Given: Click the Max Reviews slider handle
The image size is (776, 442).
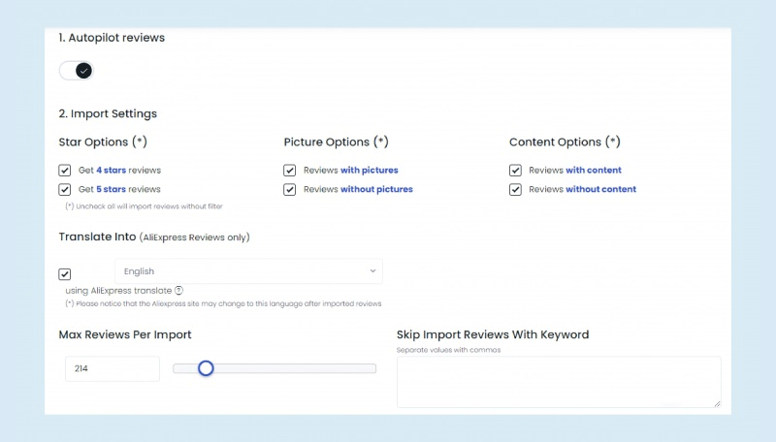Looking at the screenshot, I should coord(206,368).
